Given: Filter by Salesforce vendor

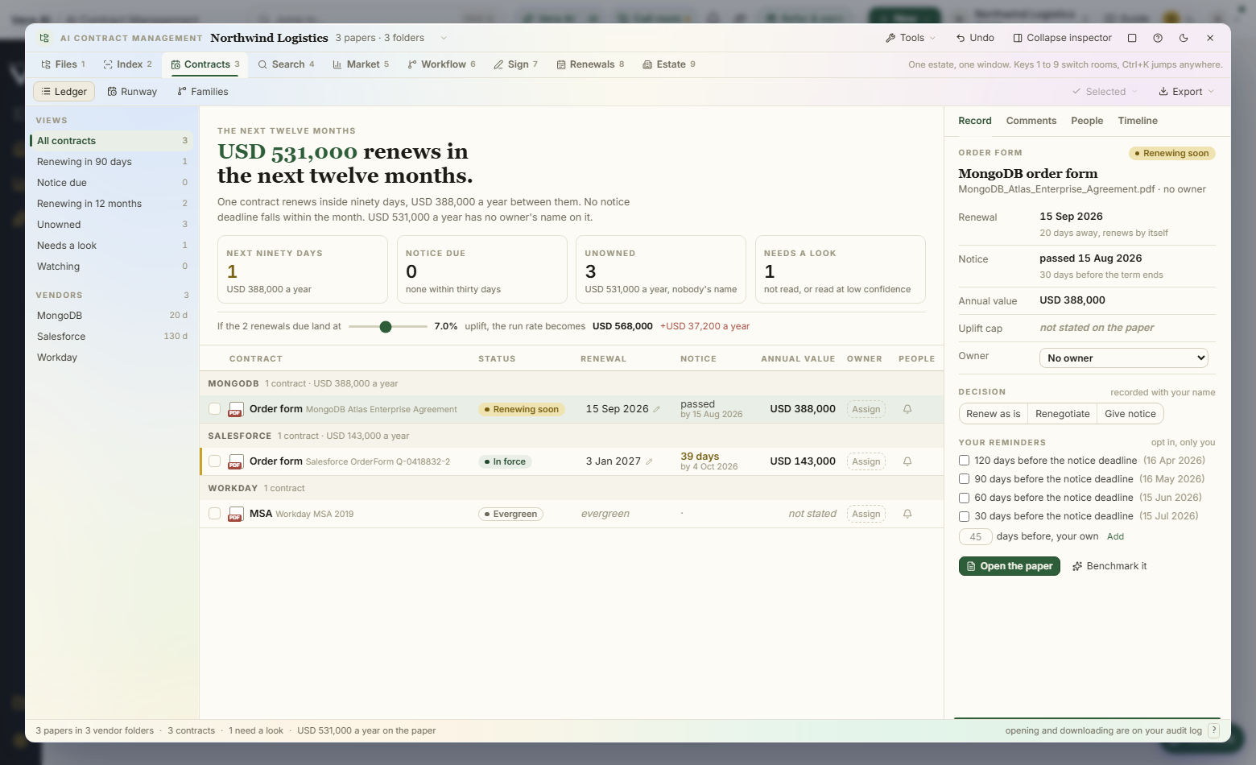Looking at the screenshot, I should (111, 337).
